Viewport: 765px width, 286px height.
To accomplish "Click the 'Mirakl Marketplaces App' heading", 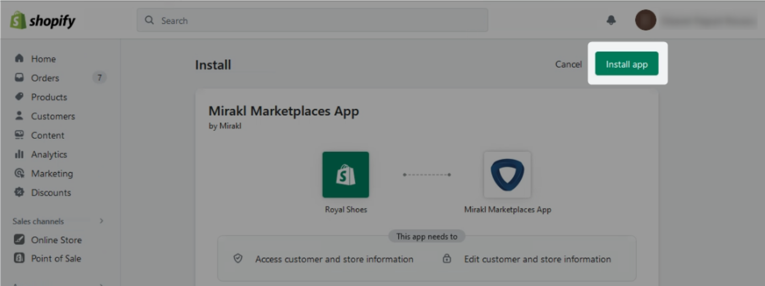I will pyautogui.click(x=284, y=111).
